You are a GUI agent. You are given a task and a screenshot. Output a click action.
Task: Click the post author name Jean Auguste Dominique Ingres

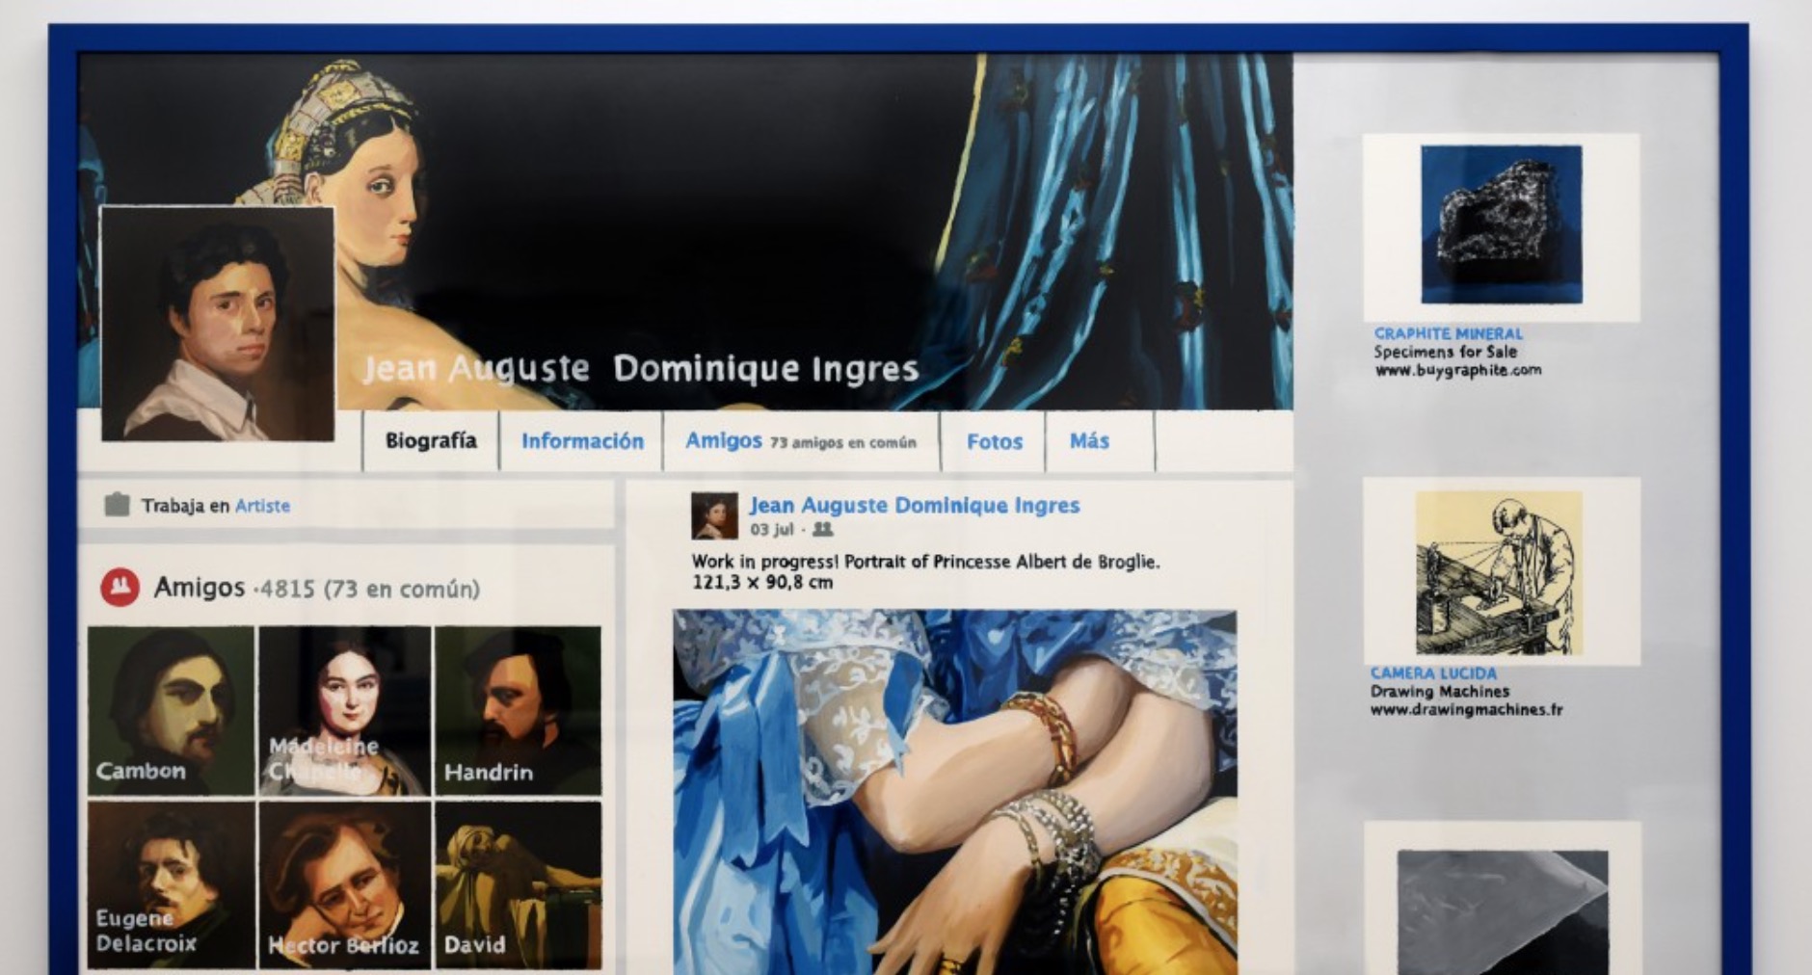tap(915, 505)
